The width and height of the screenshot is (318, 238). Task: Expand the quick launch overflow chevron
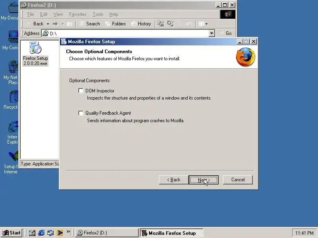[68, 231]
